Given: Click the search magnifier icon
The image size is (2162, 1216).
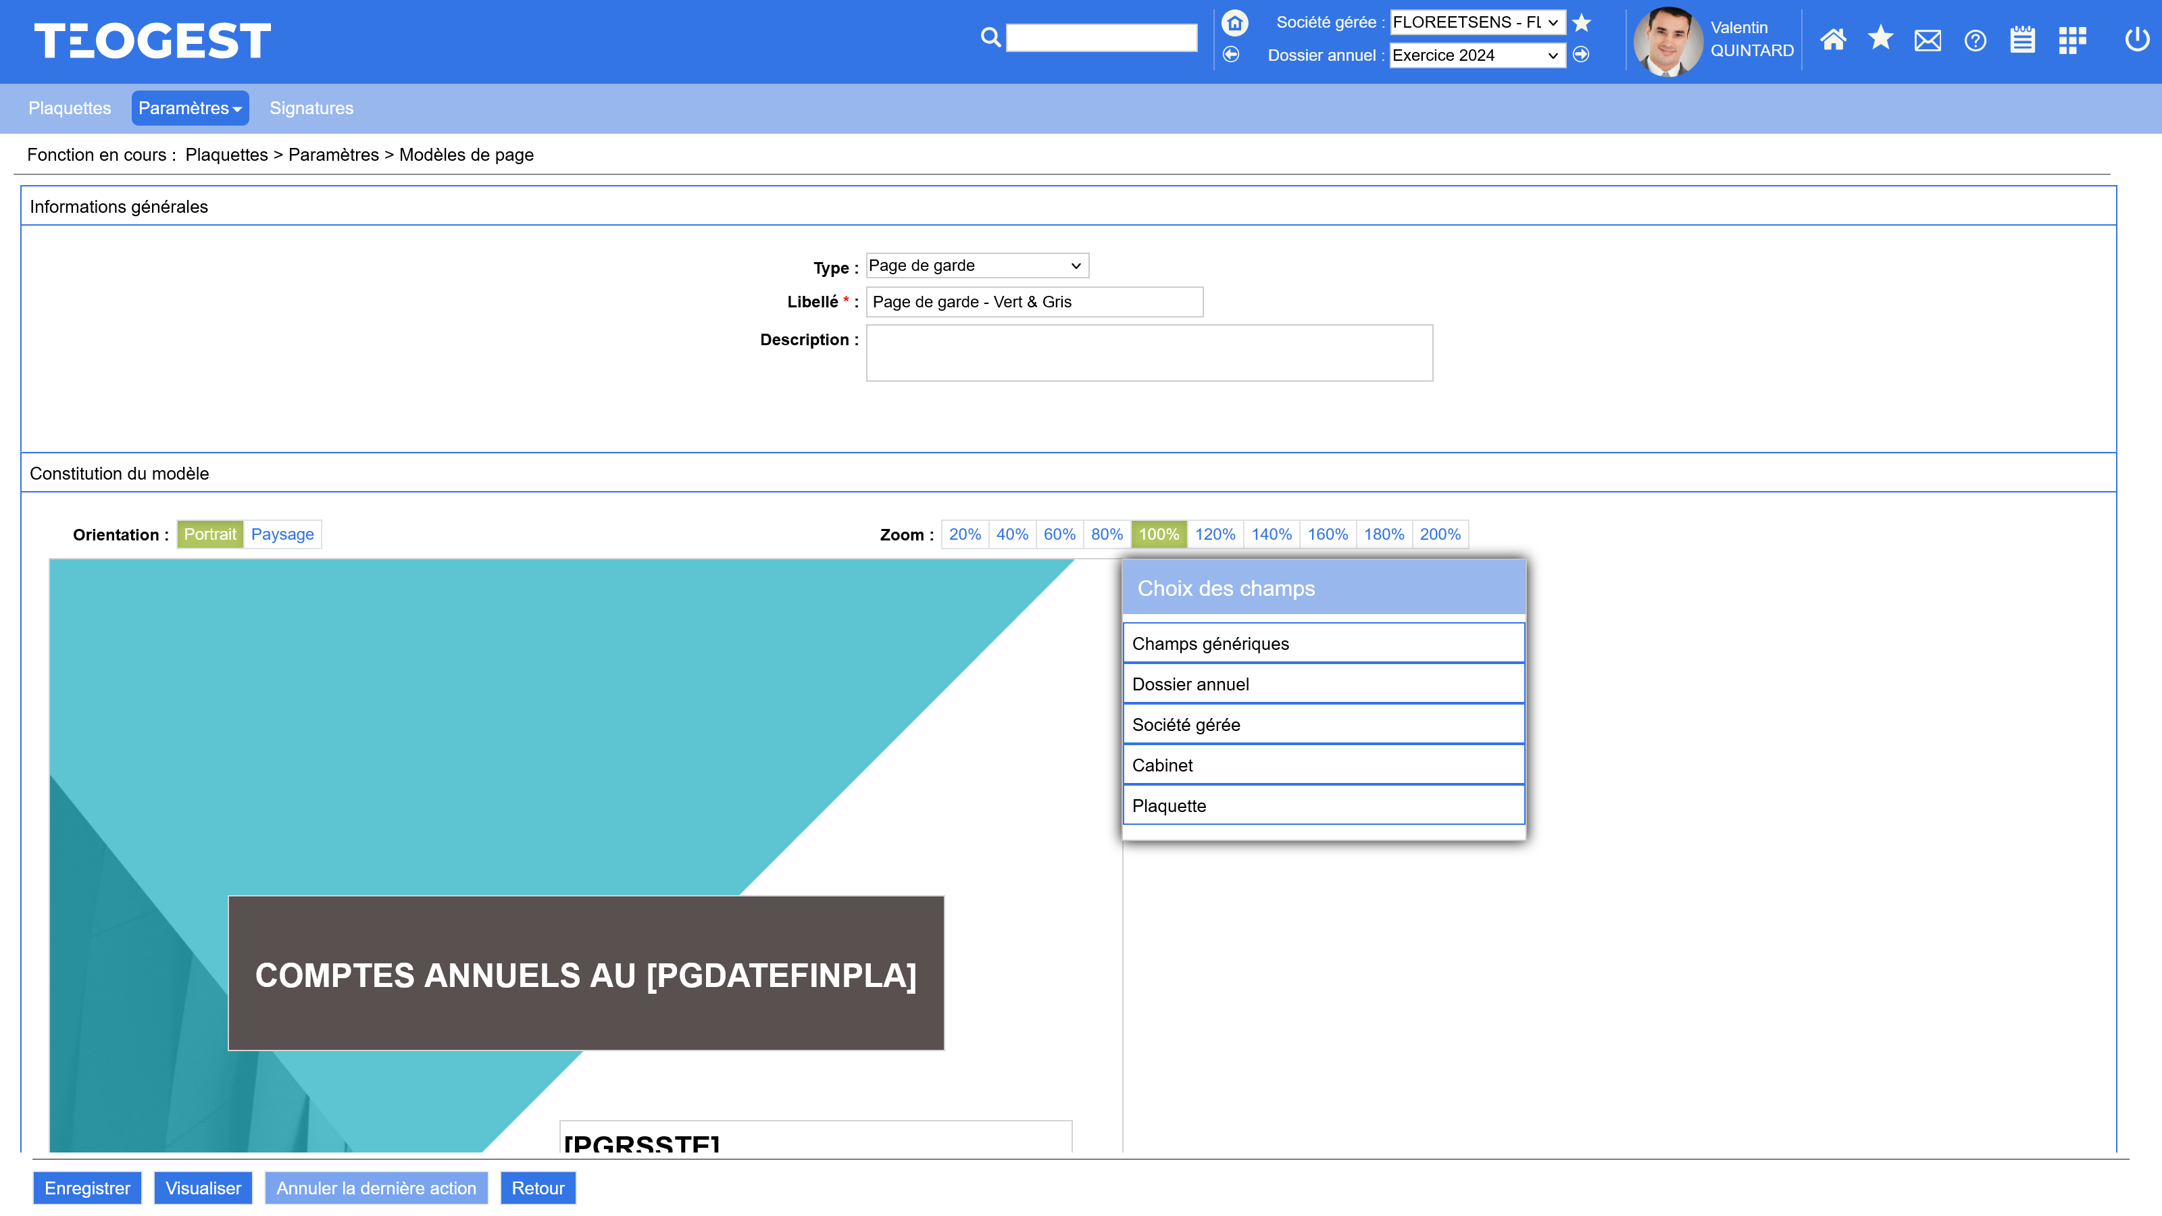Looking at the screenshot, I should click(x=990, y=38).
